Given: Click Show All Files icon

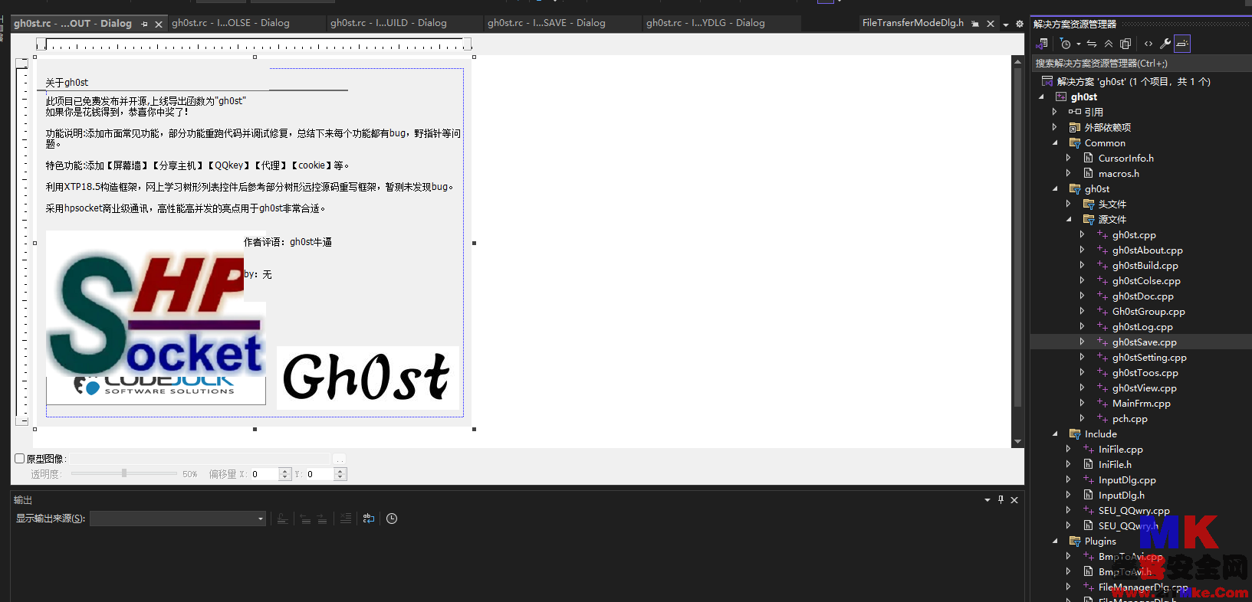Looking at the screenshot, I should pyautogui.click(x=1125, y=44).
